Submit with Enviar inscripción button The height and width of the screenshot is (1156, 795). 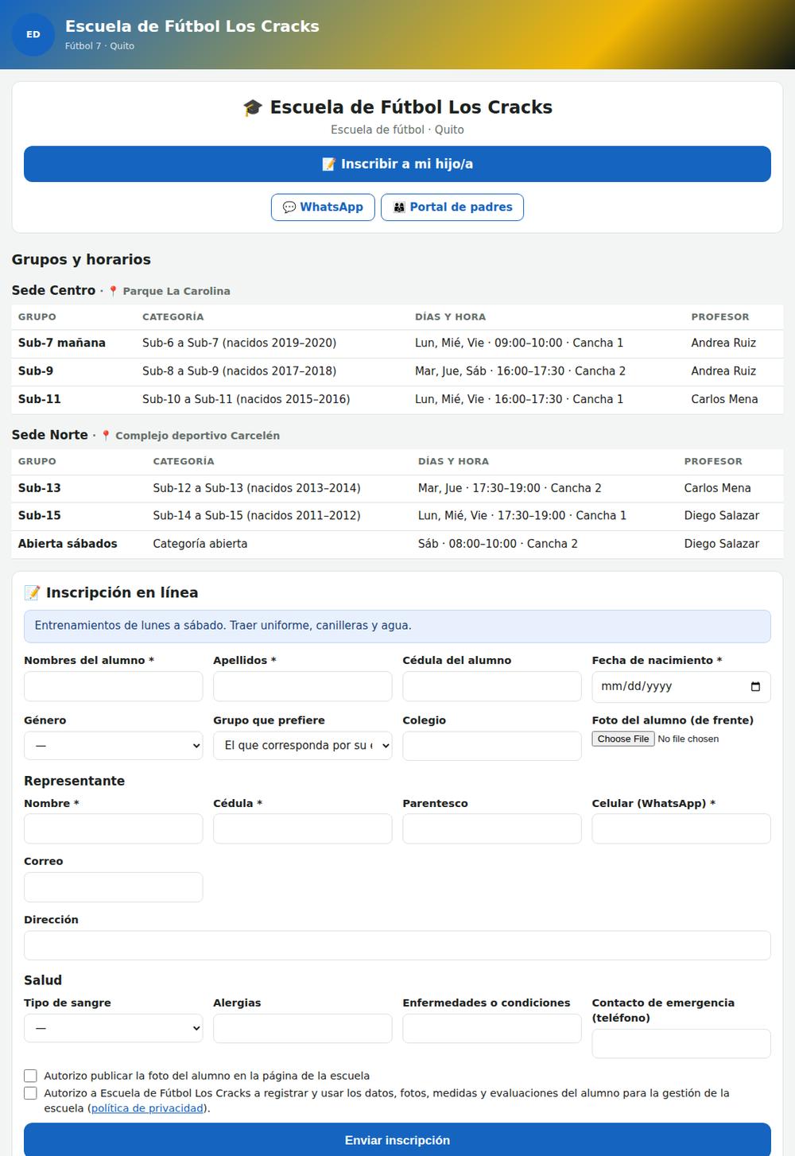397,1140
